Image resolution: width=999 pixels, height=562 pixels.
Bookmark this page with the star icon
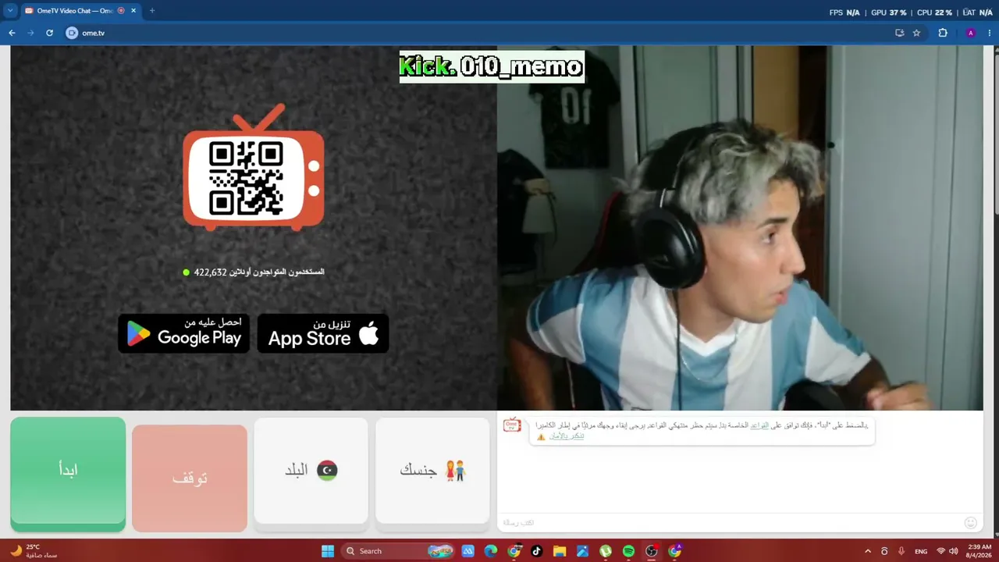pyautogui.click(x=916, y=33)
